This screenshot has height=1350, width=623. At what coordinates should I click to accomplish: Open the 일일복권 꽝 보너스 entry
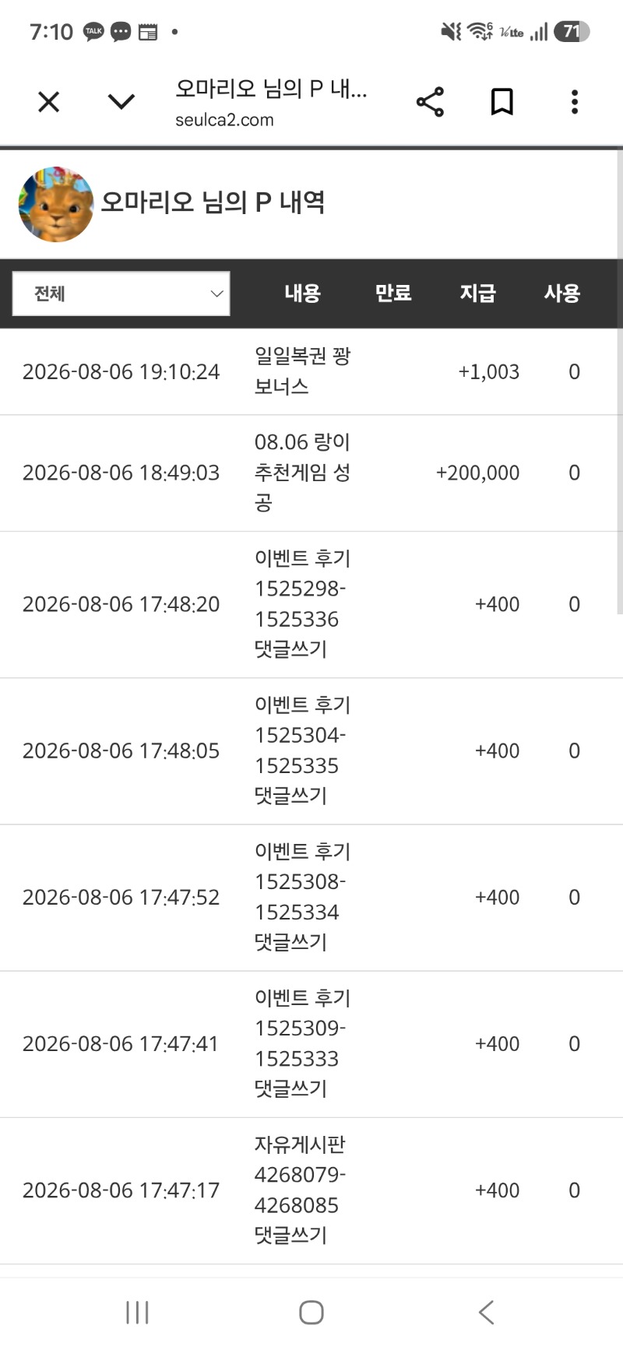pos(311,372)
